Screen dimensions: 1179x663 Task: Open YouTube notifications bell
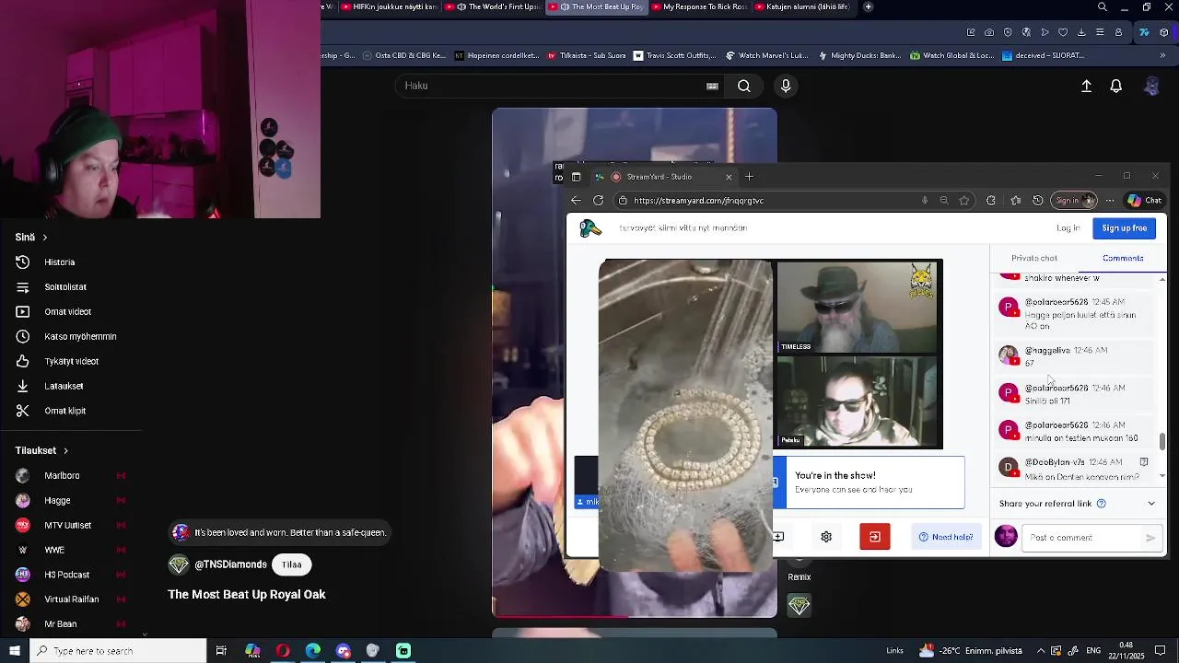pos(1115,86)
